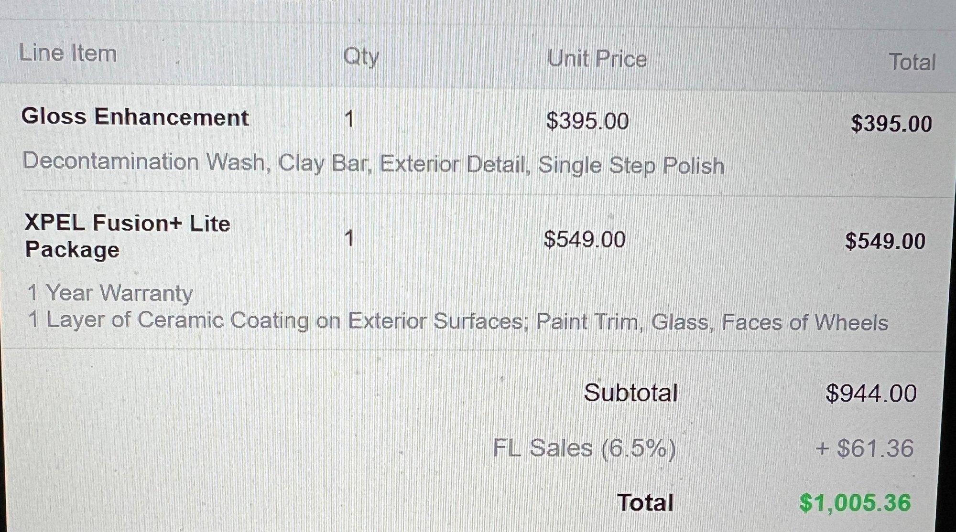Select the Gloss Enhancement line item name
The image size is (956, 532).
pyautogui.click(x=135, y=117)
